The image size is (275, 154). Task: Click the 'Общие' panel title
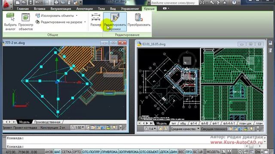point(52,35)
